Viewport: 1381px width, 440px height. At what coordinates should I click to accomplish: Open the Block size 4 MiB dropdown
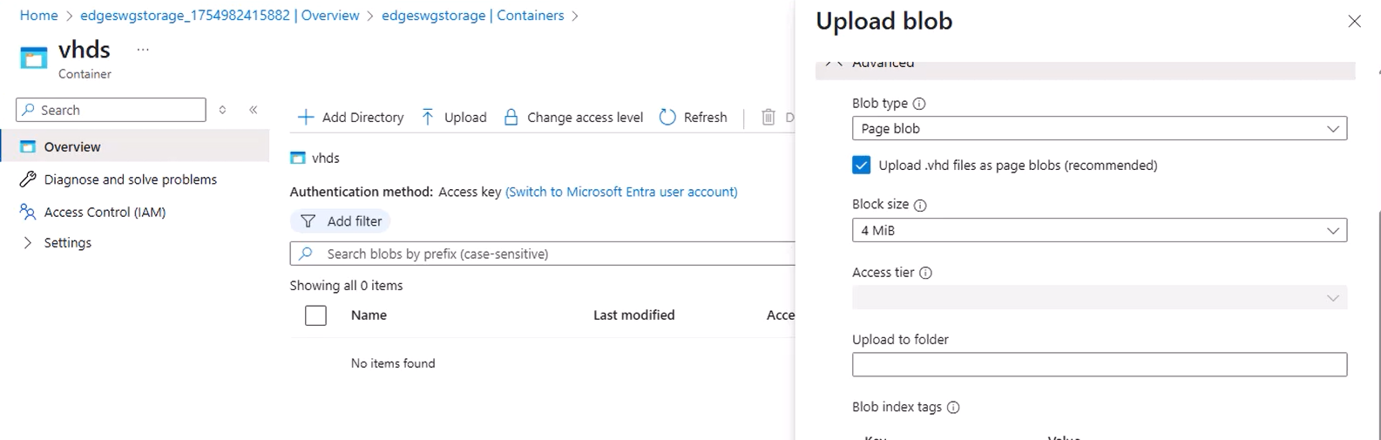(x=1100, y=230)
